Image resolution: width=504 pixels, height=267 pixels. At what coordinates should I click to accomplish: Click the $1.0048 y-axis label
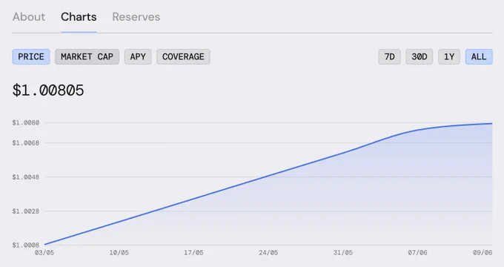(x=26, y=177)
